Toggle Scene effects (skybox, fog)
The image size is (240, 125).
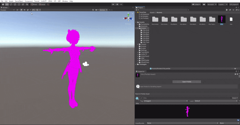tap(28, 10)
